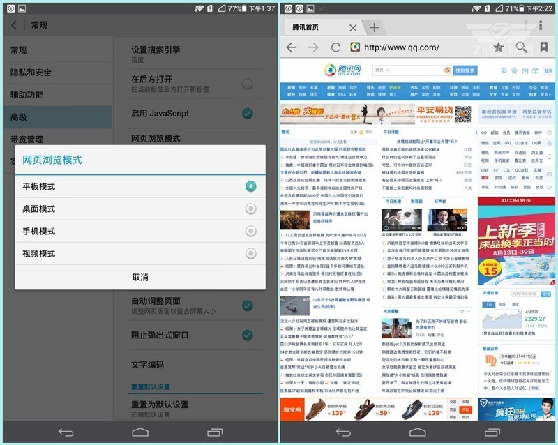Toggle the 阻止弹出式窗口 checkbox
Viewport: 558px width, 445px height.
point(248,335)
